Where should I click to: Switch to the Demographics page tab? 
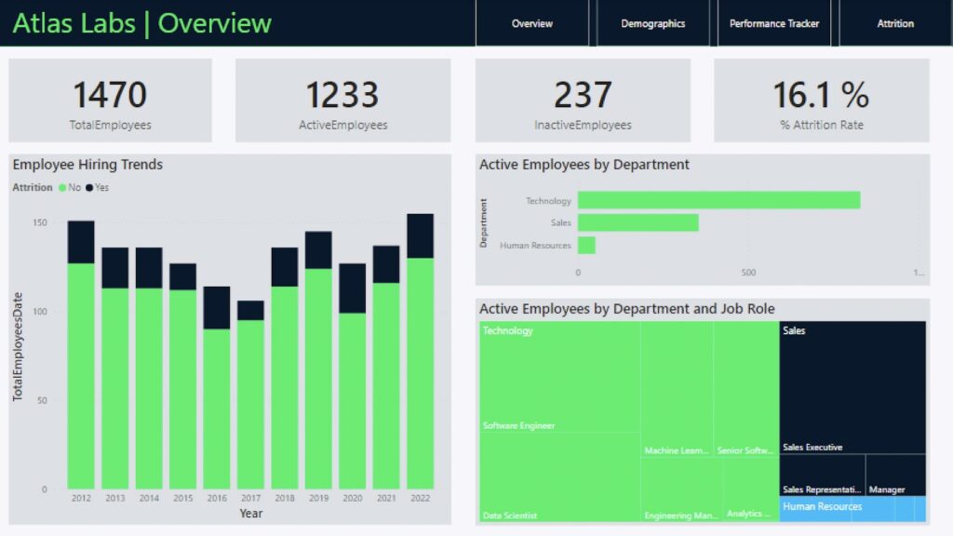[x=652, y=23]
